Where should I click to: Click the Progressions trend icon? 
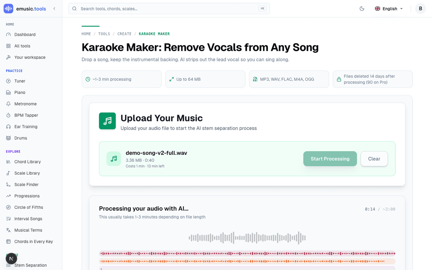coord(8,196)
